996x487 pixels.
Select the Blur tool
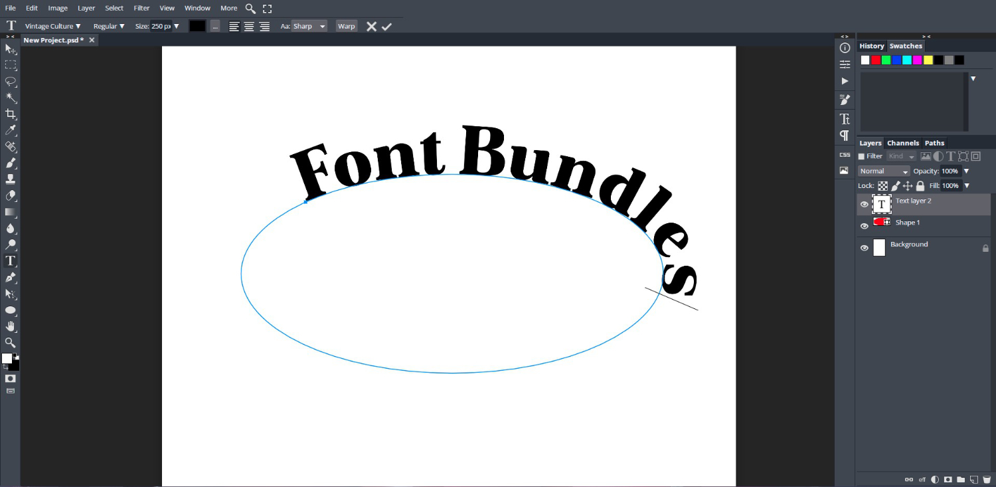pos(11,228)
